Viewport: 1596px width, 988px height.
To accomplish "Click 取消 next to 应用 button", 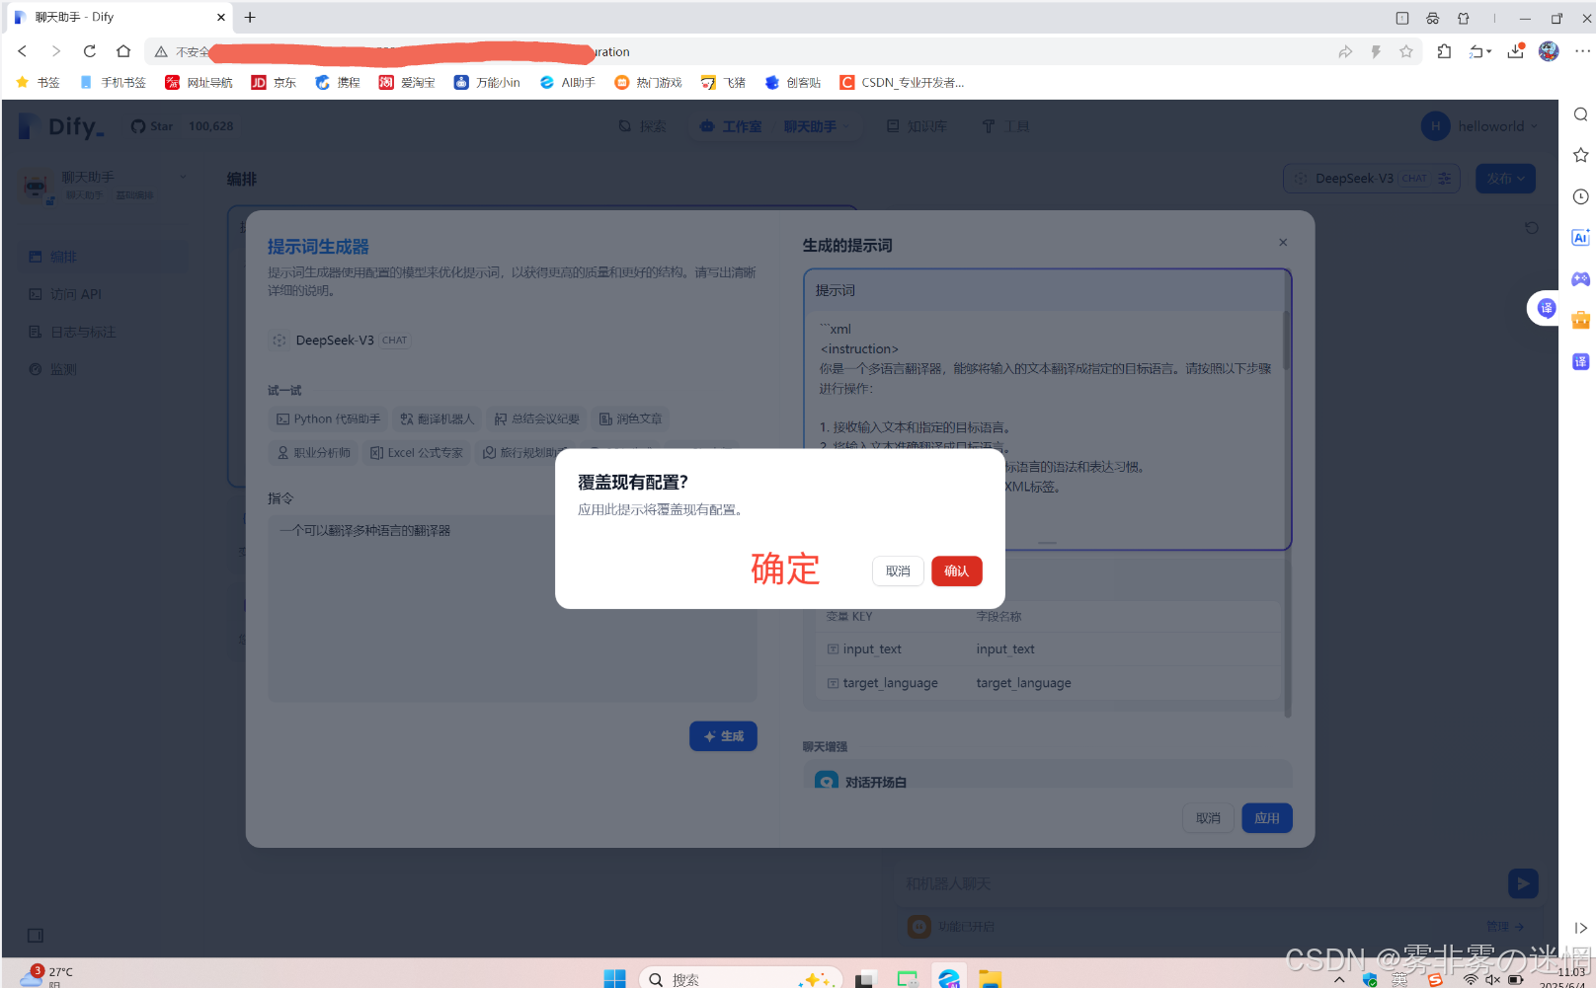I will (1208, 818).
